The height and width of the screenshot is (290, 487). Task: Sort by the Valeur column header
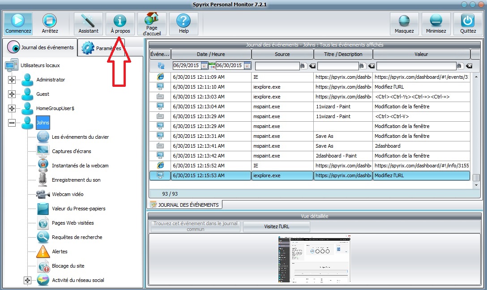tap(421, 54)
